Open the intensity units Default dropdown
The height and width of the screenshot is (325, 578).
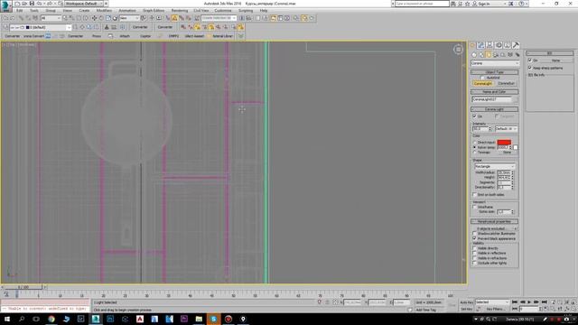pos(506,128)
